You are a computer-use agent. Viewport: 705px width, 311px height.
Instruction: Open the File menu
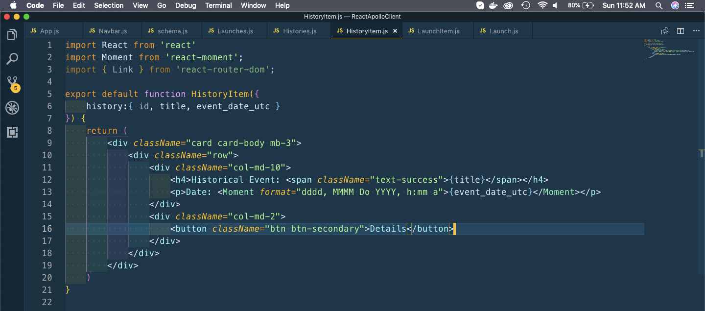coord(58,5)
